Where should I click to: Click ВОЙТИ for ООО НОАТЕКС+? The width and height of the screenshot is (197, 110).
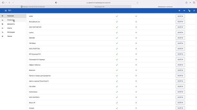coord(180,97)
